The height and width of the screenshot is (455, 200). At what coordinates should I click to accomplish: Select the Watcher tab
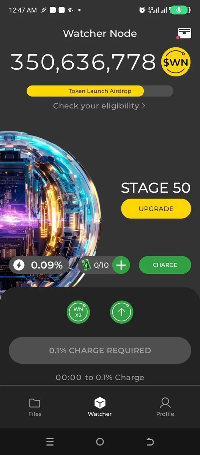pyautogui.click(x=100, y=407)
